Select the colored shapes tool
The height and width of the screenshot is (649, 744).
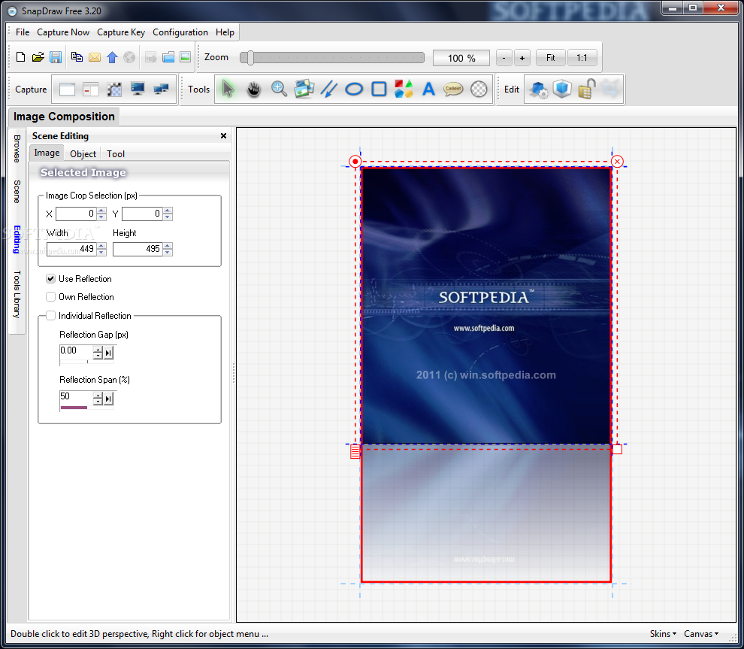(404, 89)
